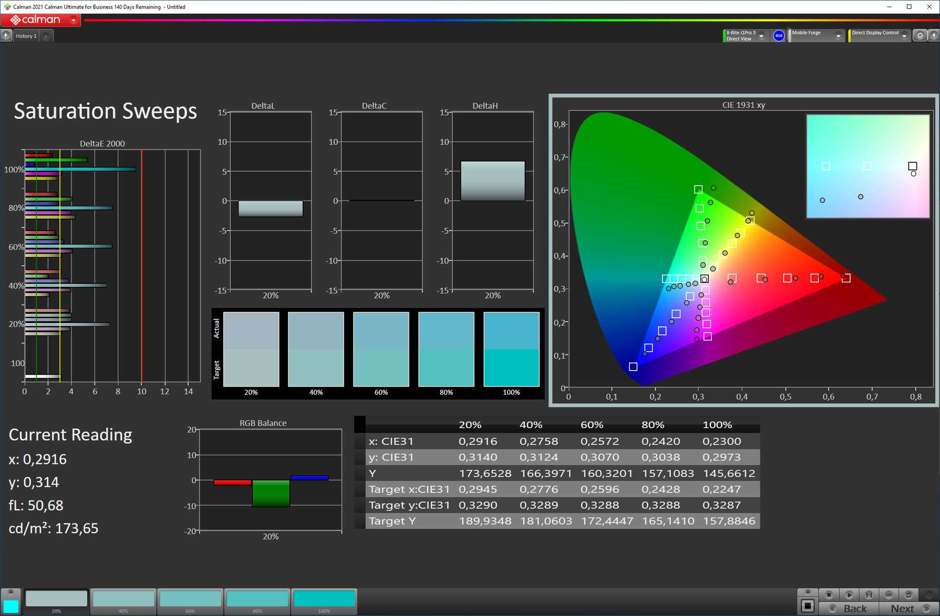
Task: Click the DeltaL chart bar
Action: (270, 208)
